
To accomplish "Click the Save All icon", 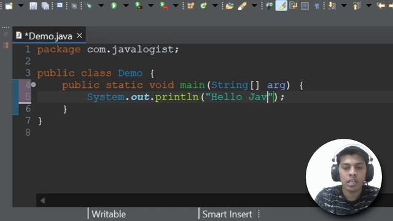I will pos(45,6).
